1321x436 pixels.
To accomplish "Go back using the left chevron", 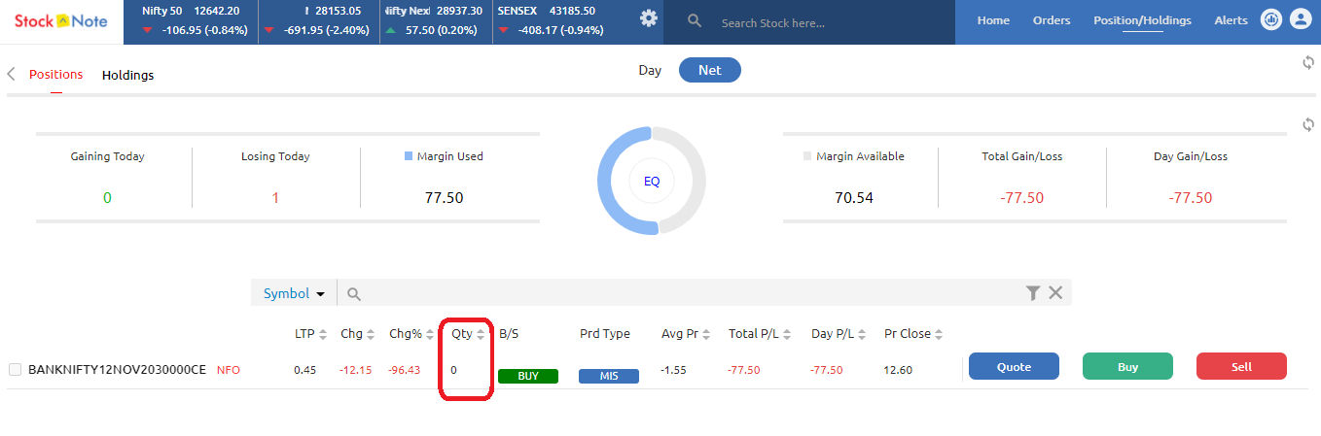I will point(12,75).
